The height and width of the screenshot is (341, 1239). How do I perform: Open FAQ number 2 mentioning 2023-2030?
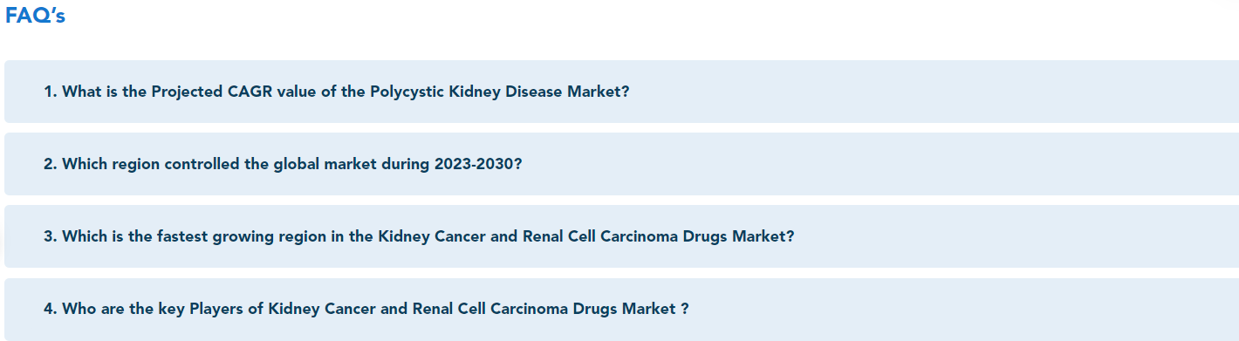(621, 164)
